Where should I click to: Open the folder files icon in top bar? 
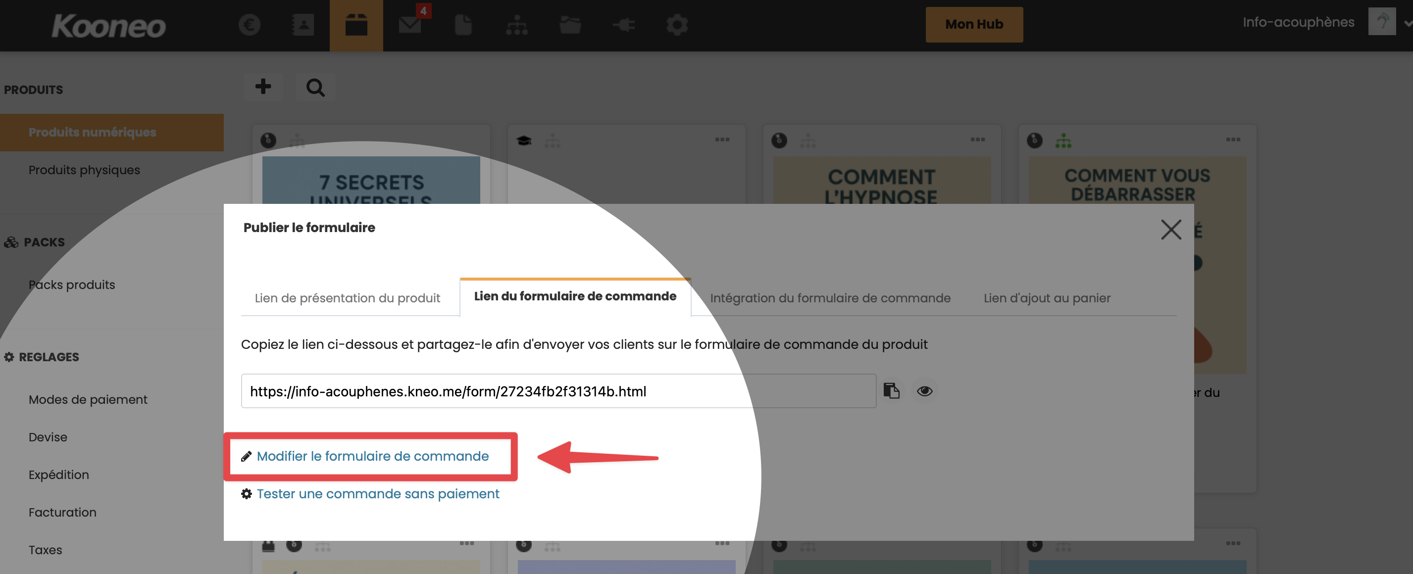pos(570,25)
